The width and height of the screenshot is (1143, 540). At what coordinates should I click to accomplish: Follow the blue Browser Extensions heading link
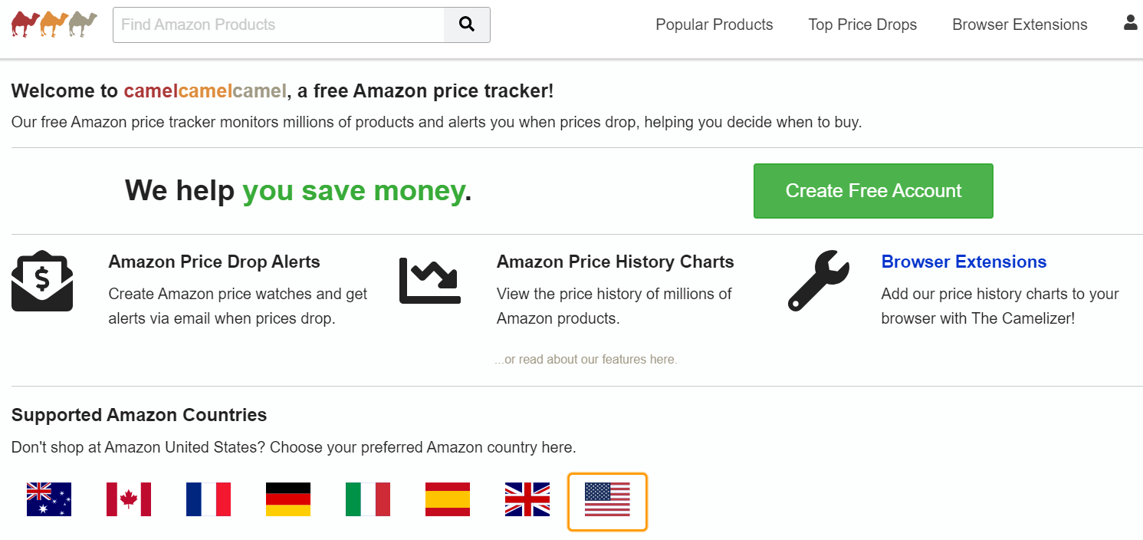pyautogui.click(x=964, y=262)
